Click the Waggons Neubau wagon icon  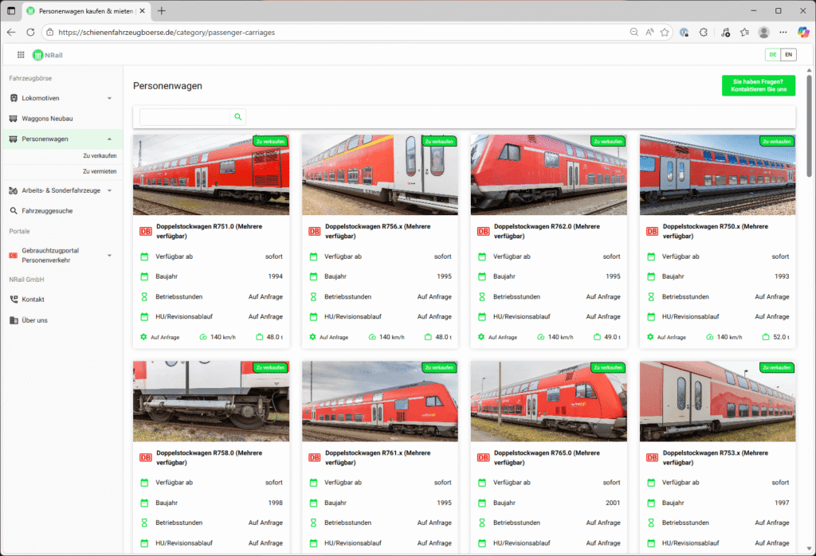click(14, 119)
